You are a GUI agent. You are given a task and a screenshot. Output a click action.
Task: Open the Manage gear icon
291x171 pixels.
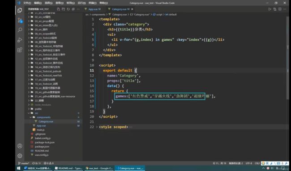(20, 156)
